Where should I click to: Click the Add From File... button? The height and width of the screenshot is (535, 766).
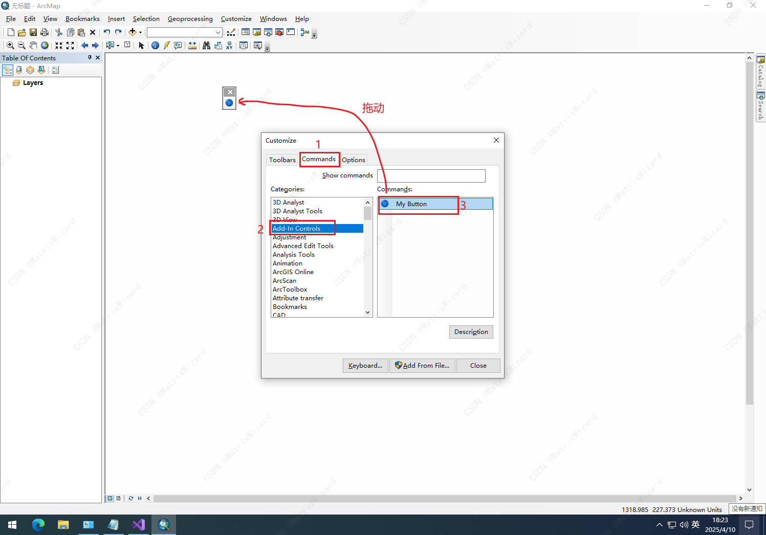[x=422, y=366]
